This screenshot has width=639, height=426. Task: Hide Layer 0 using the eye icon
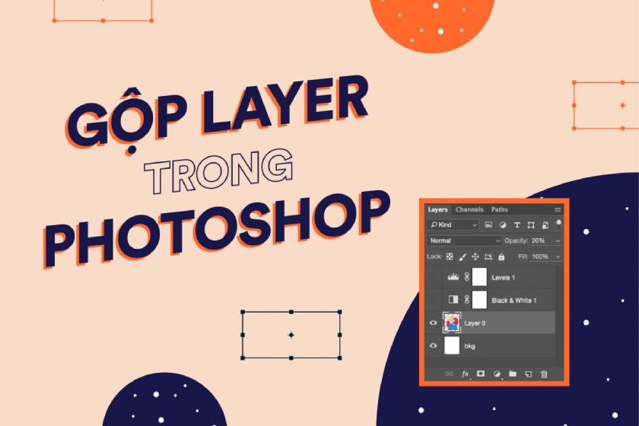[x=433, y=323]
